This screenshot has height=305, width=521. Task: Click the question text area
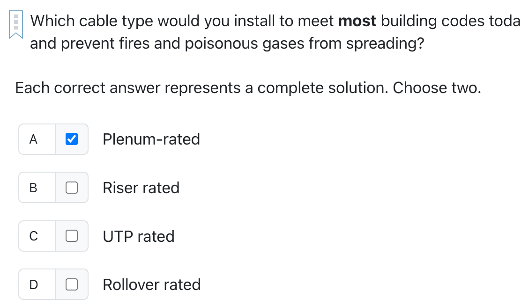(234, 32)
